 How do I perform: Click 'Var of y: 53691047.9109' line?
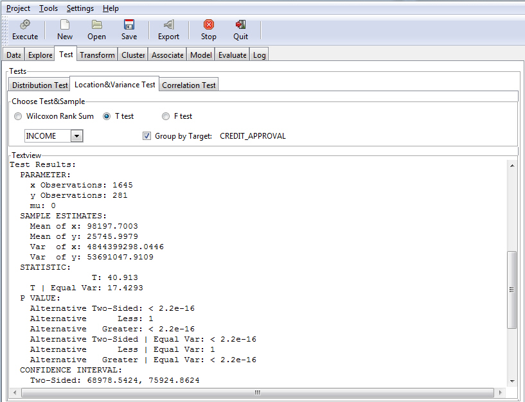tap(92, 257)
